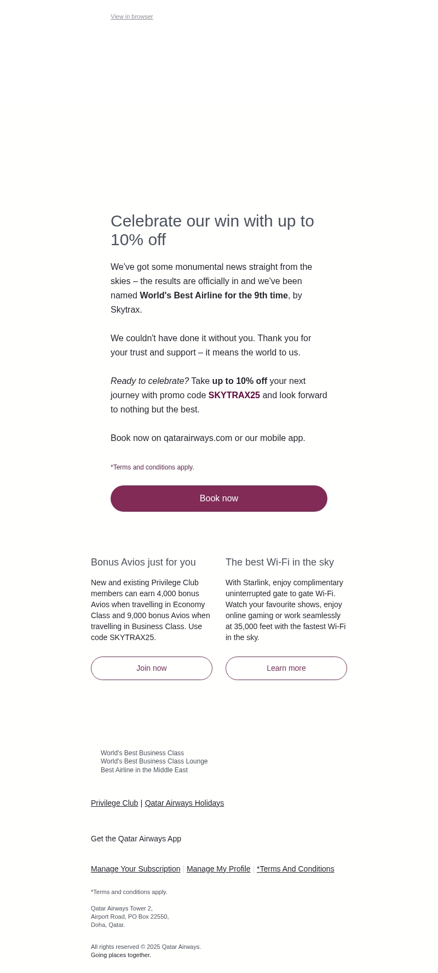Click the Going places together tagline

click(x=121, y=955)
